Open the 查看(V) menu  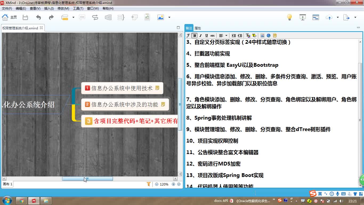pos(35,9)
